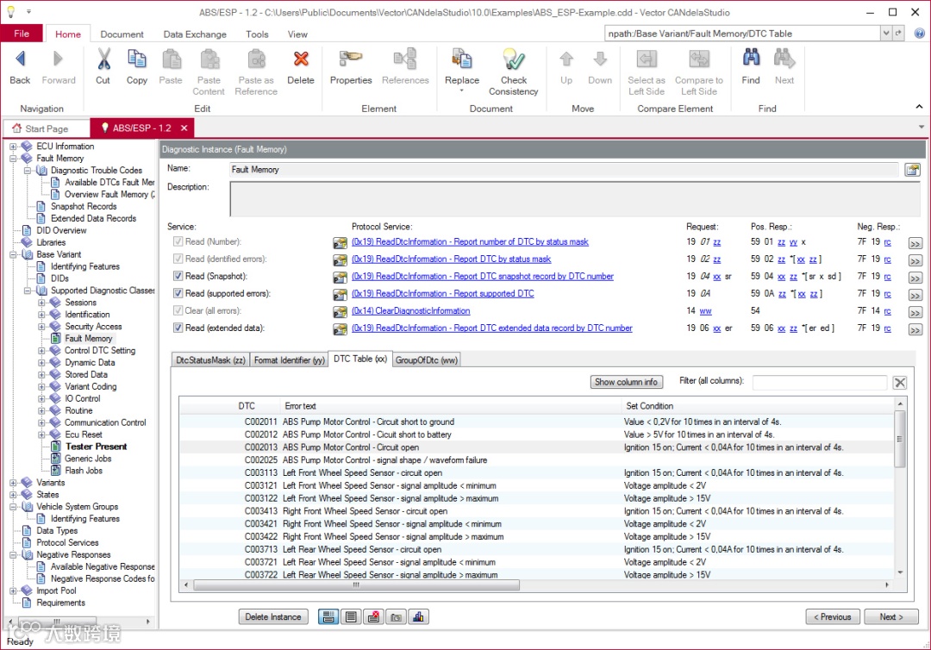Click edit icon beside Name field
This screenshot has width=931, height=650.
coord(912,170)
